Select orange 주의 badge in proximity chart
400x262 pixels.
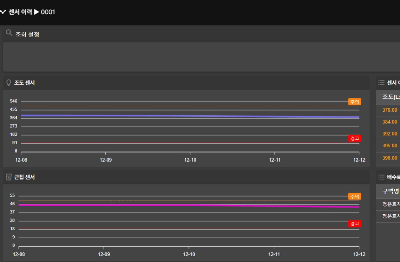[354, 196]
